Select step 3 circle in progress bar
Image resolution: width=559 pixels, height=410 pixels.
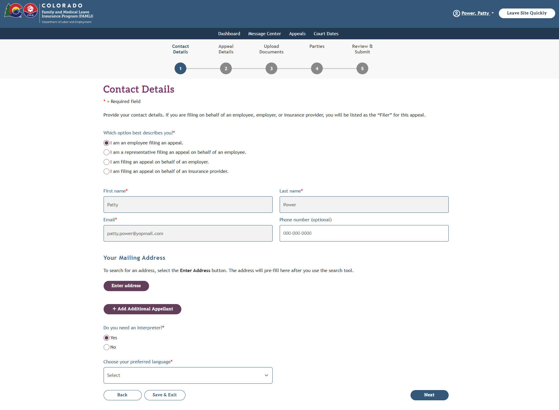(271, 69)
